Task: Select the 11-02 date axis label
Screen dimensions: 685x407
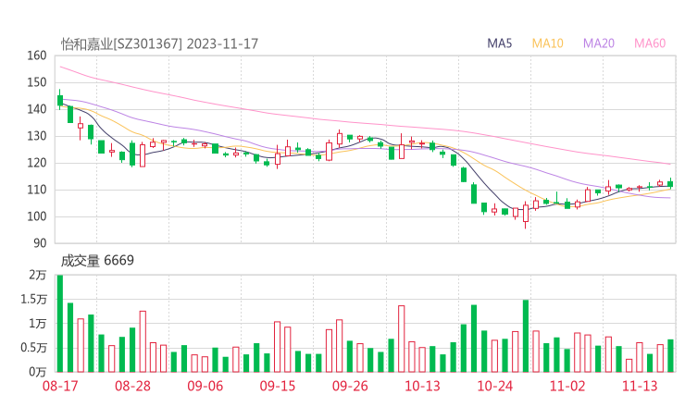Action: [x=567, y=386]
